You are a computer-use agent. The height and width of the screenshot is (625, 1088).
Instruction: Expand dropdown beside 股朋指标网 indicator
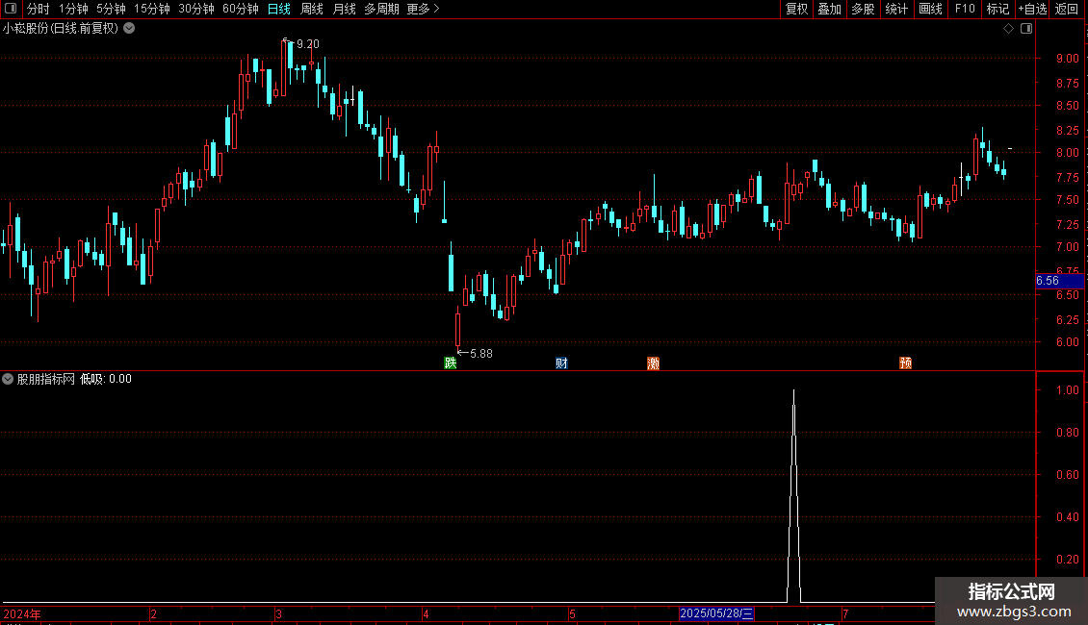(x=8, y=379)
